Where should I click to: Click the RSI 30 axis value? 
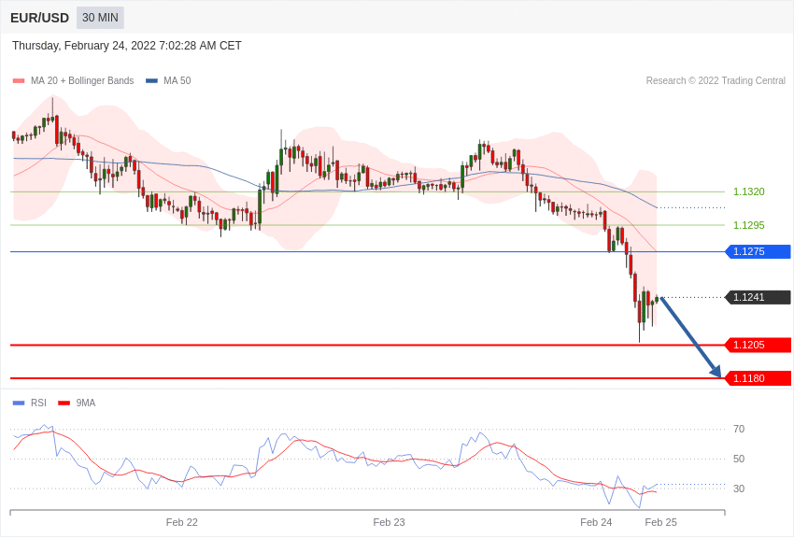pos(739,488)
